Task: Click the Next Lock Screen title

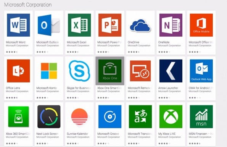Action: 47,134
